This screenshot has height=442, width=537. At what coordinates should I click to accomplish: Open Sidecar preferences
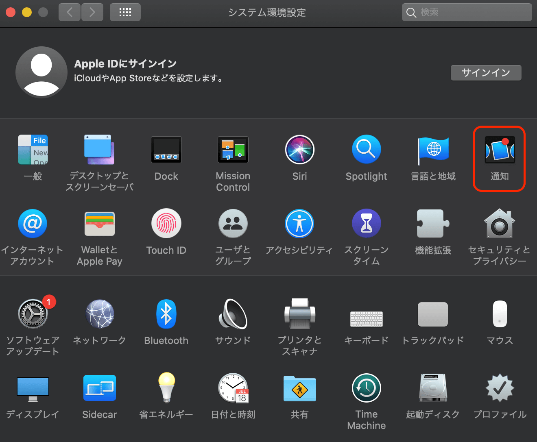tap(99, 388)
